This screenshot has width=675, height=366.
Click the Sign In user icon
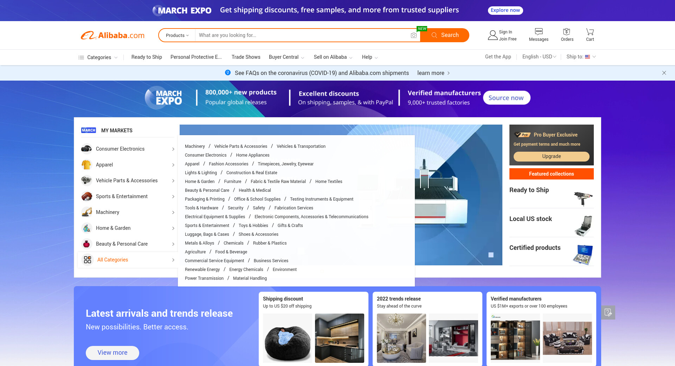click(493, 35)
